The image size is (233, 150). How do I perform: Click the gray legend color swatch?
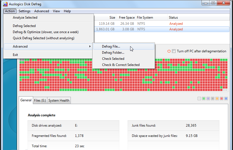[x=213, y=99]
